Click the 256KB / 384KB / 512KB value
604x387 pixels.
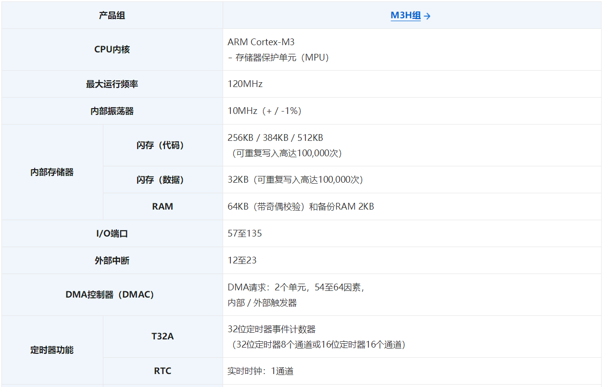275,138
